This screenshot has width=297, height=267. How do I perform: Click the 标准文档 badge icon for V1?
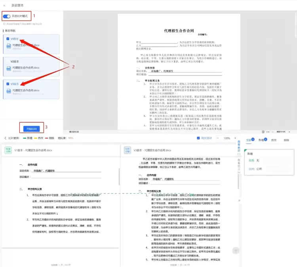(x=8, y=150)
